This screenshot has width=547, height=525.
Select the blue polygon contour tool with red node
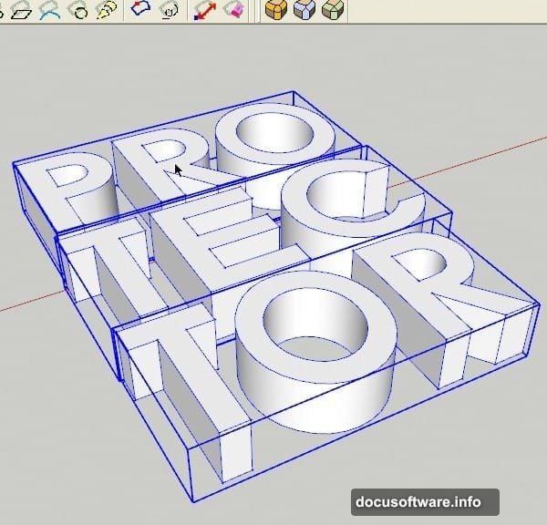[141, 9]
